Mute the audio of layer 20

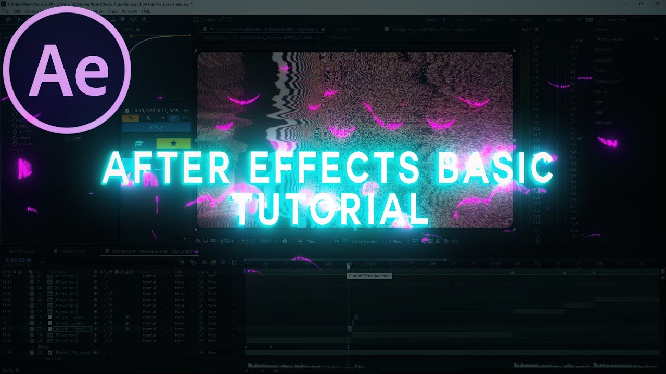point(9,352)
